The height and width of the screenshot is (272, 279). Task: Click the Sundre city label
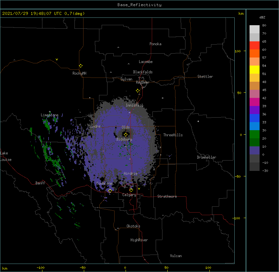tap(95, 126)
